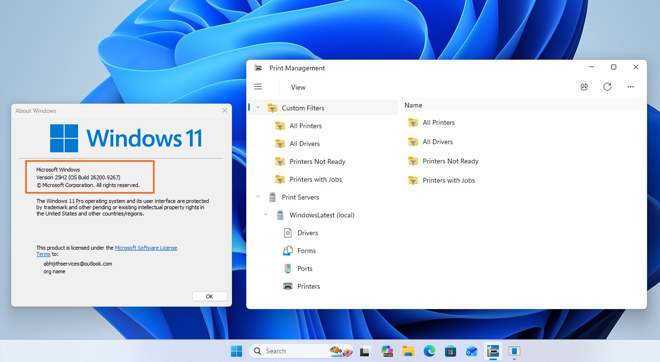Select Custom Filters in the tree
This screenshot has width=660, height=362.
point(323,108)
